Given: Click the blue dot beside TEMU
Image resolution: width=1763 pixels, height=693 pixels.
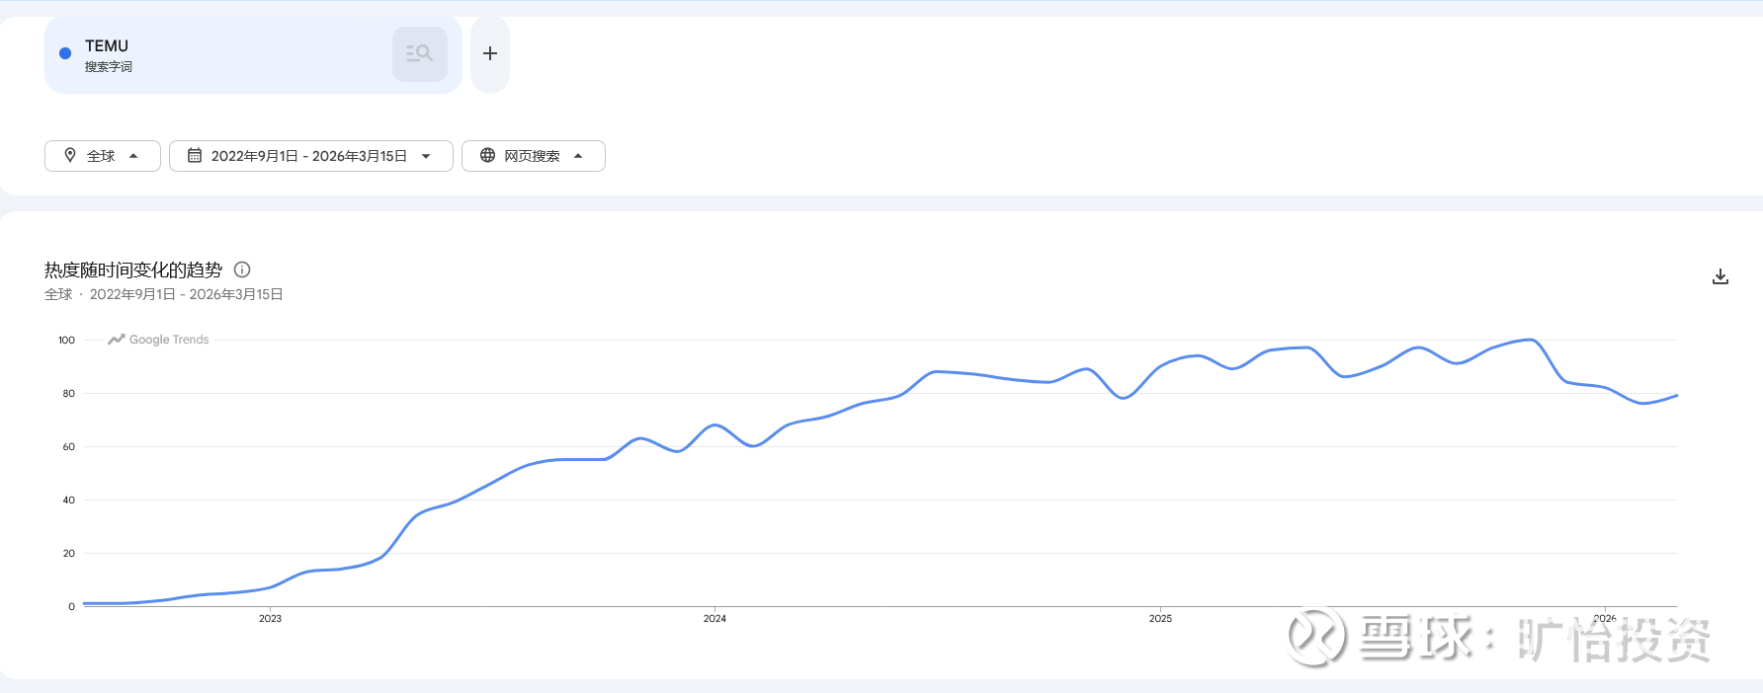Looking at the screenshot, I should pos(65,53).
